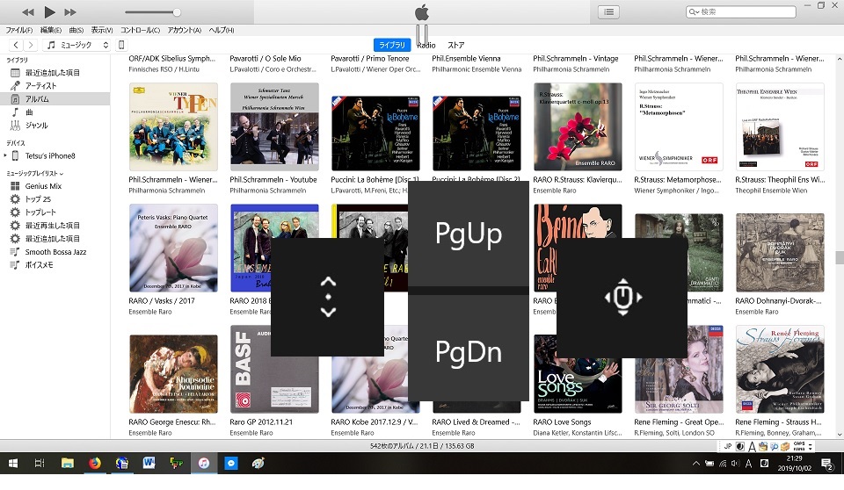Open R.Strauss Metamorphosen album cover

(x=679, y=127)
